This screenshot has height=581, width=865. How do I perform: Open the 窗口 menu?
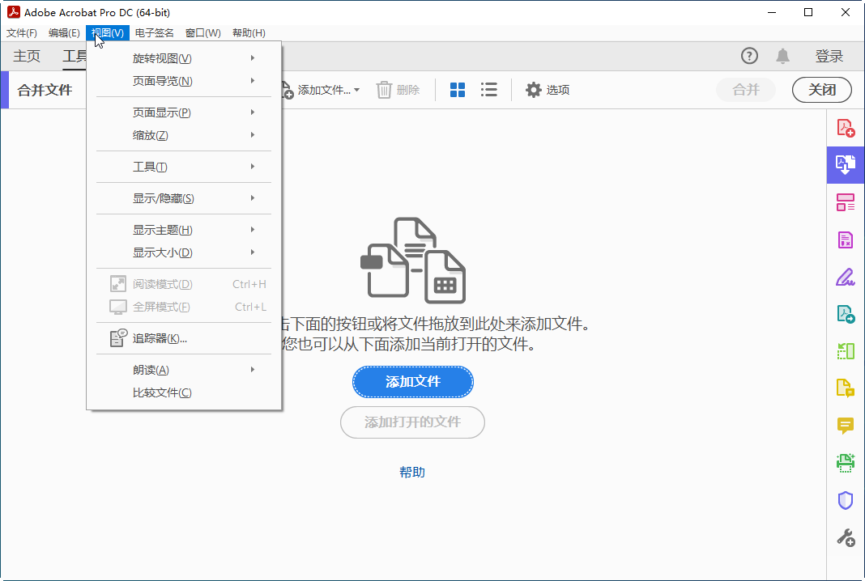tap(202, 33)
